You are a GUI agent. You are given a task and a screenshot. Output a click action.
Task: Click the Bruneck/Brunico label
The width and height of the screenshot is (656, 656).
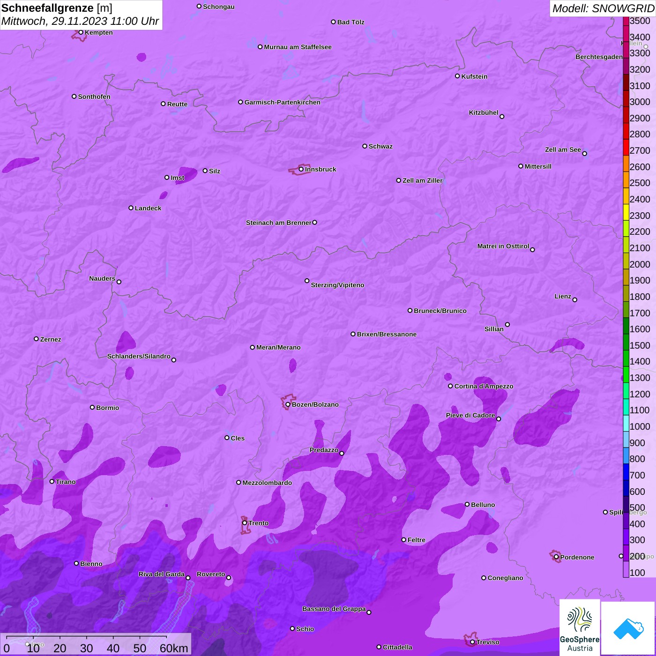(440, 311)
